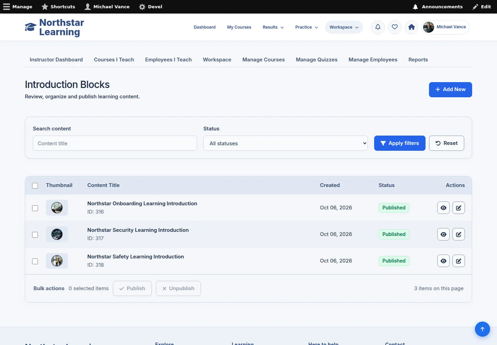Click the home icon in header
The height and width of the screenshot is (345, 497).
pyautogui.click(x=411, y=27)
